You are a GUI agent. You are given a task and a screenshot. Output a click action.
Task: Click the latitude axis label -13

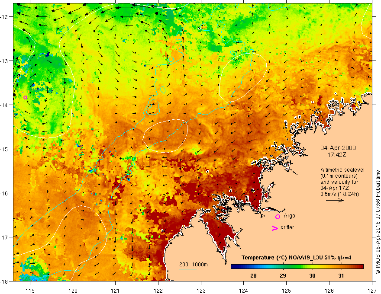(x=5, y=61)
